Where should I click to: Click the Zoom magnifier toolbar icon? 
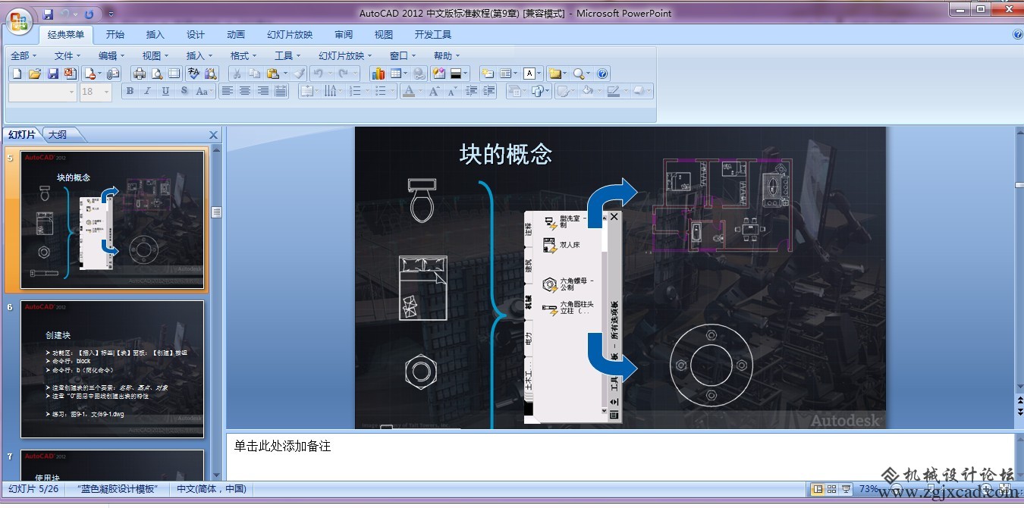(578, 74)
